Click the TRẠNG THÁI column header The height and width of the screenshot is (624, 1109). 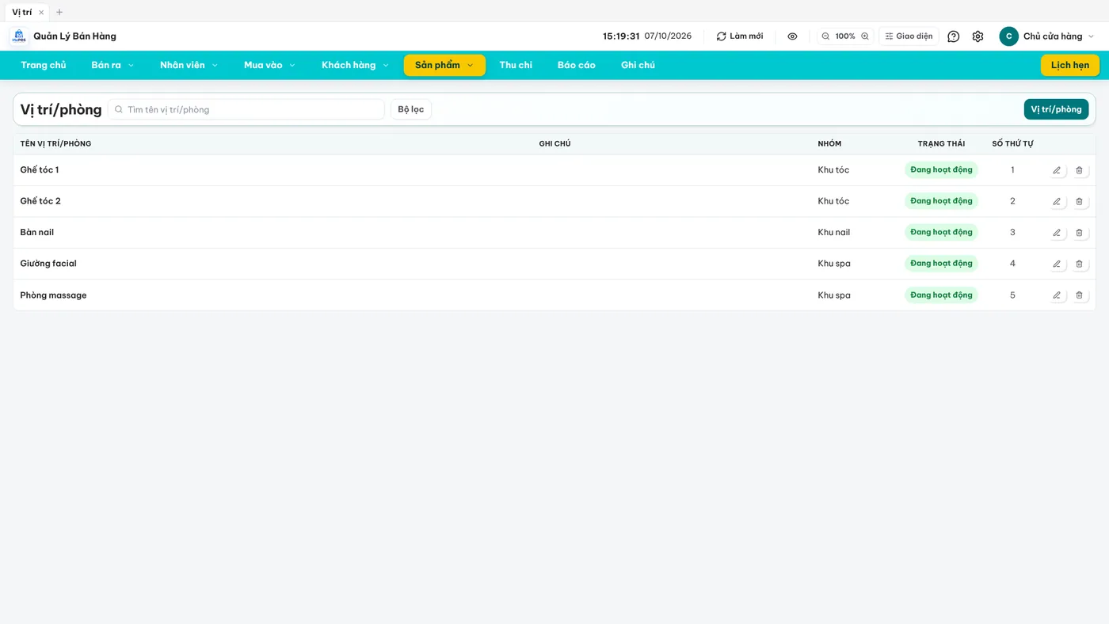coord(941,144)
